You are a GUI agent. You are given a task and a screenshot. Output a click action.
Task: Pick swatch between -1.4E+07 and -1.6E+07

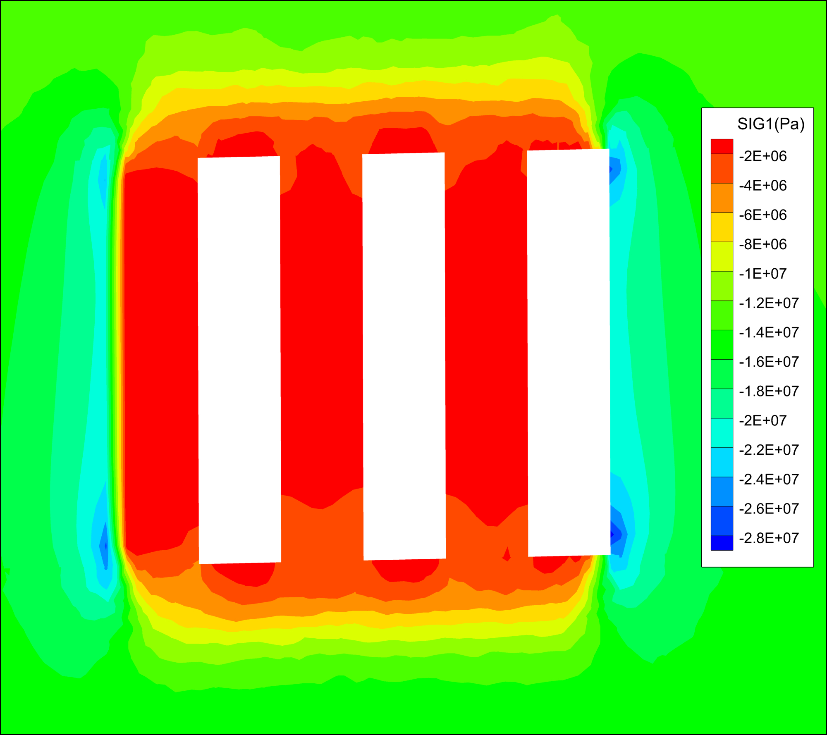[x=722, y=344]
